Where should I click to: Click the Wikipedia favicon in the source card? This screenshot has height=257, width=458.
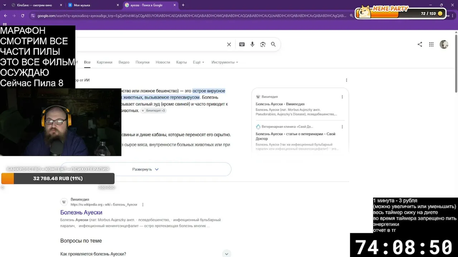click(x=258, y=97)
